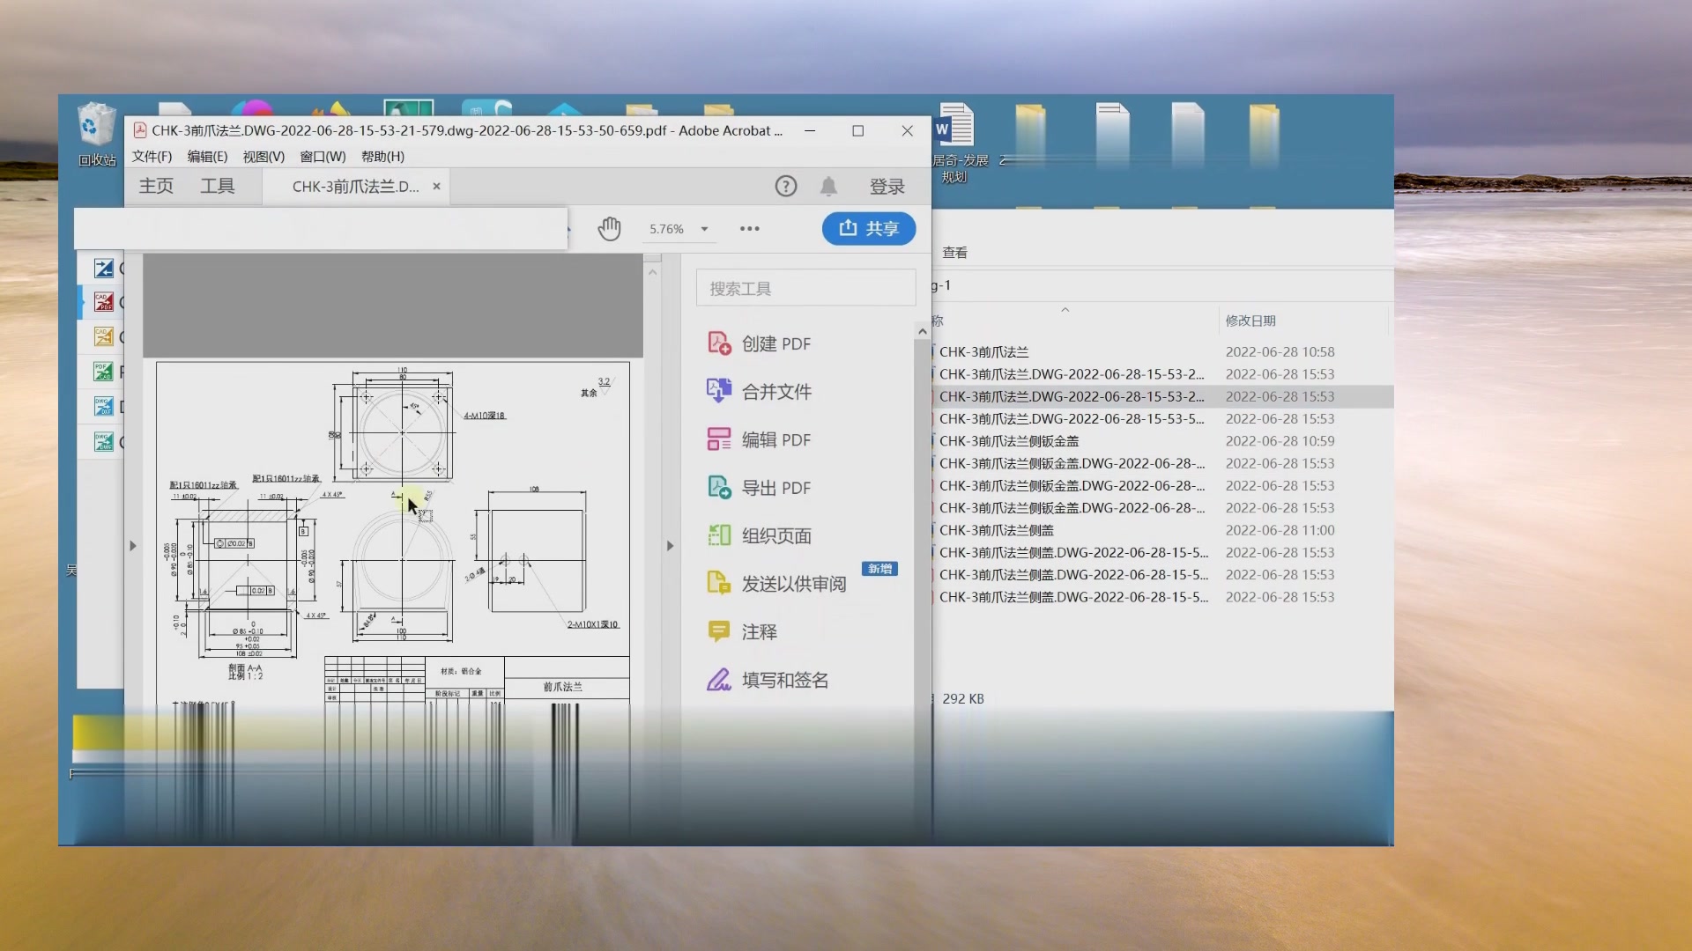Click the blue 共享 button
Screen dimensions: 1692x951
pyautogui.click(x=868, y=228)
